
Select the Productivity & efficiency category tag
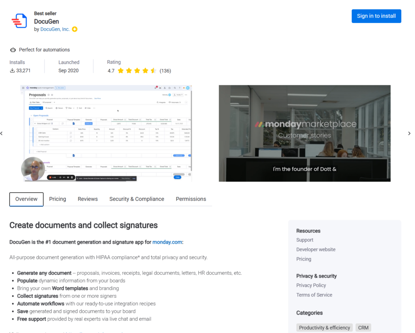tap(324, 328)
